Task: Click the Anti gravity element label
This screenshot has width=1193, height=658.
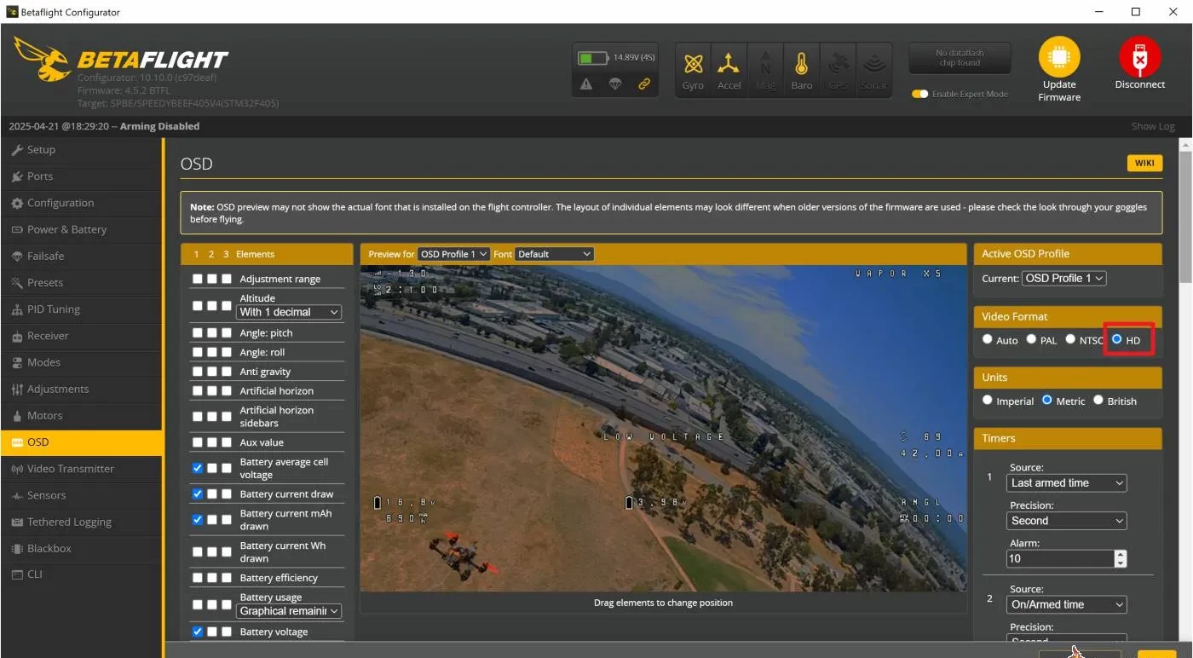Action: tap(265, 372)
